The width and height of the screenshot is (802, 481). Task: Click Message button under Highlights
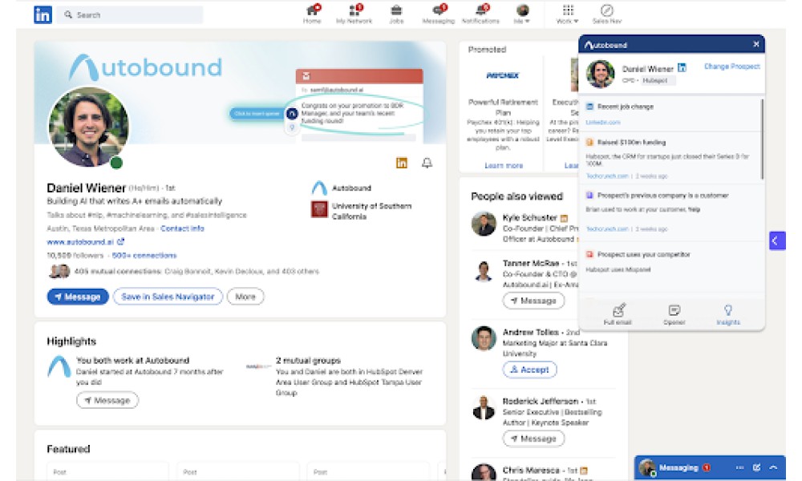pos(107,400)
